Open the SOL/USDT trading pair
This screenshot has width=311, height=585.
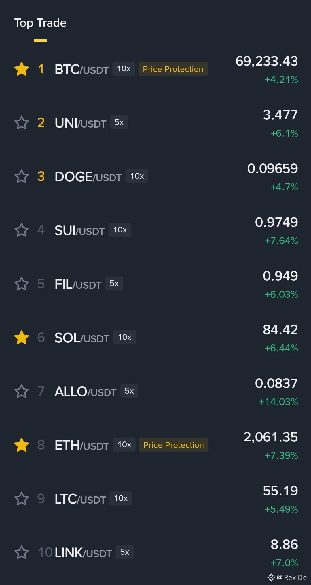click(82, 338)
